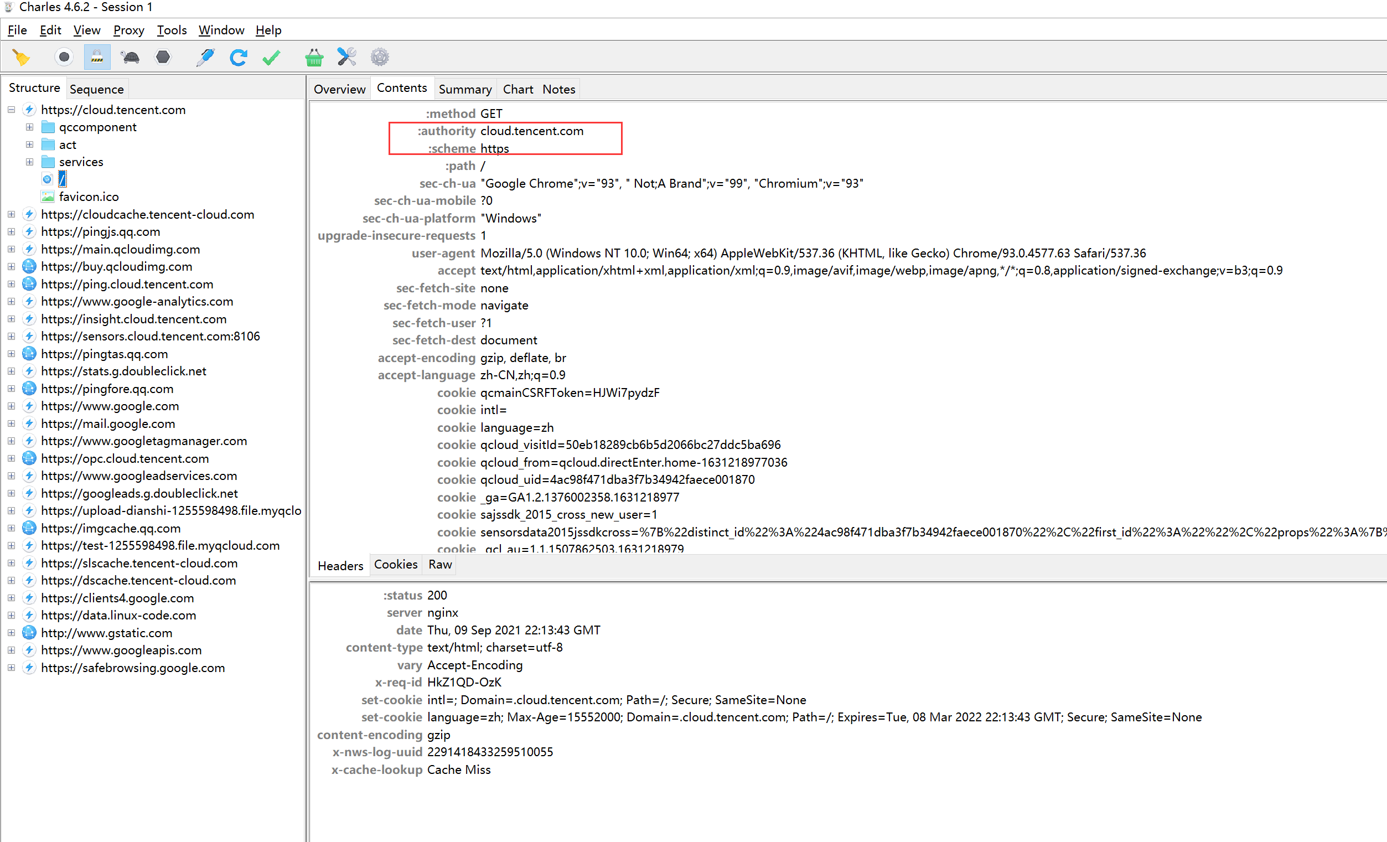
Task: Open the Window menu
Action: click(x=221, y=30)
